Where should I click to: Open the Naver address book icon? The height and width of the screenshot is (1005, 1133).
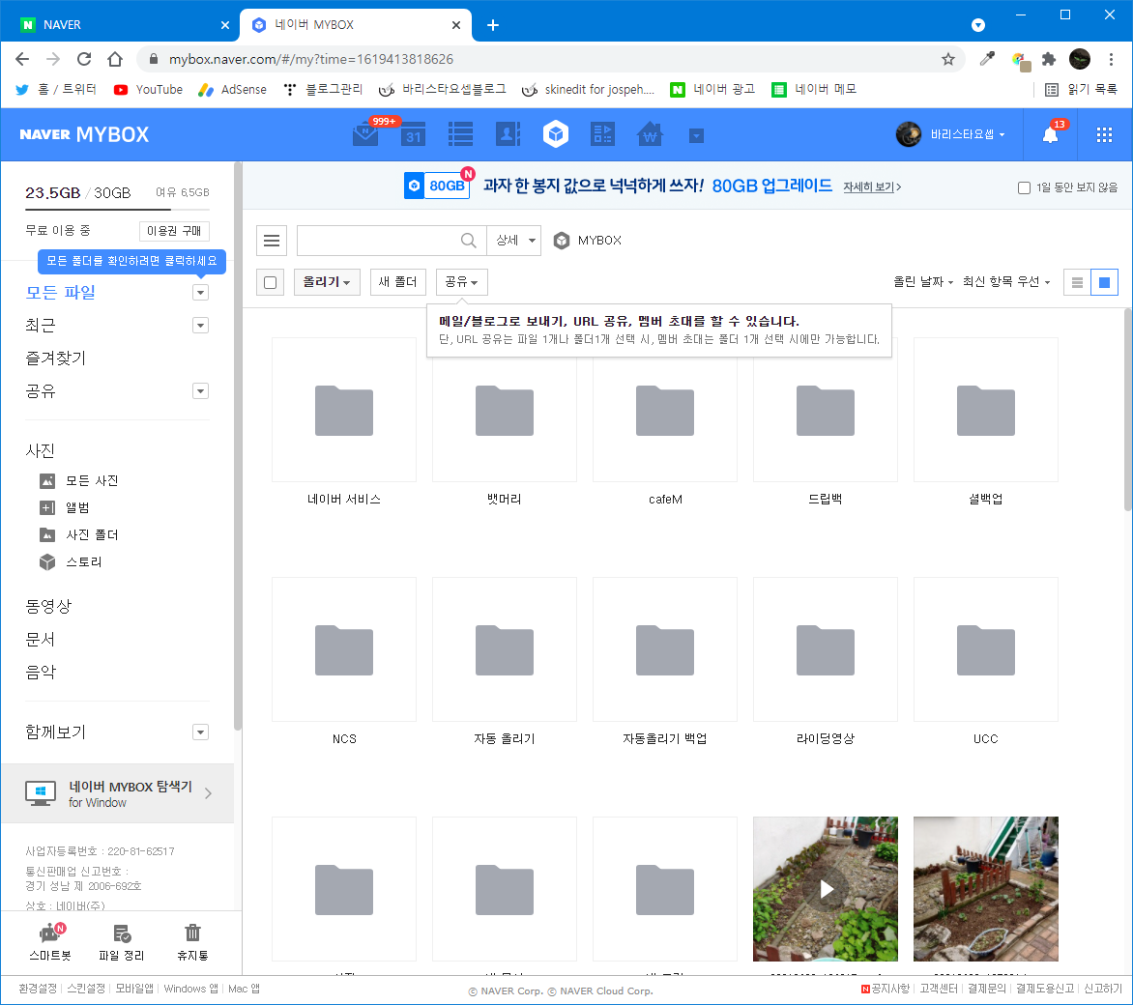[508, 134]
